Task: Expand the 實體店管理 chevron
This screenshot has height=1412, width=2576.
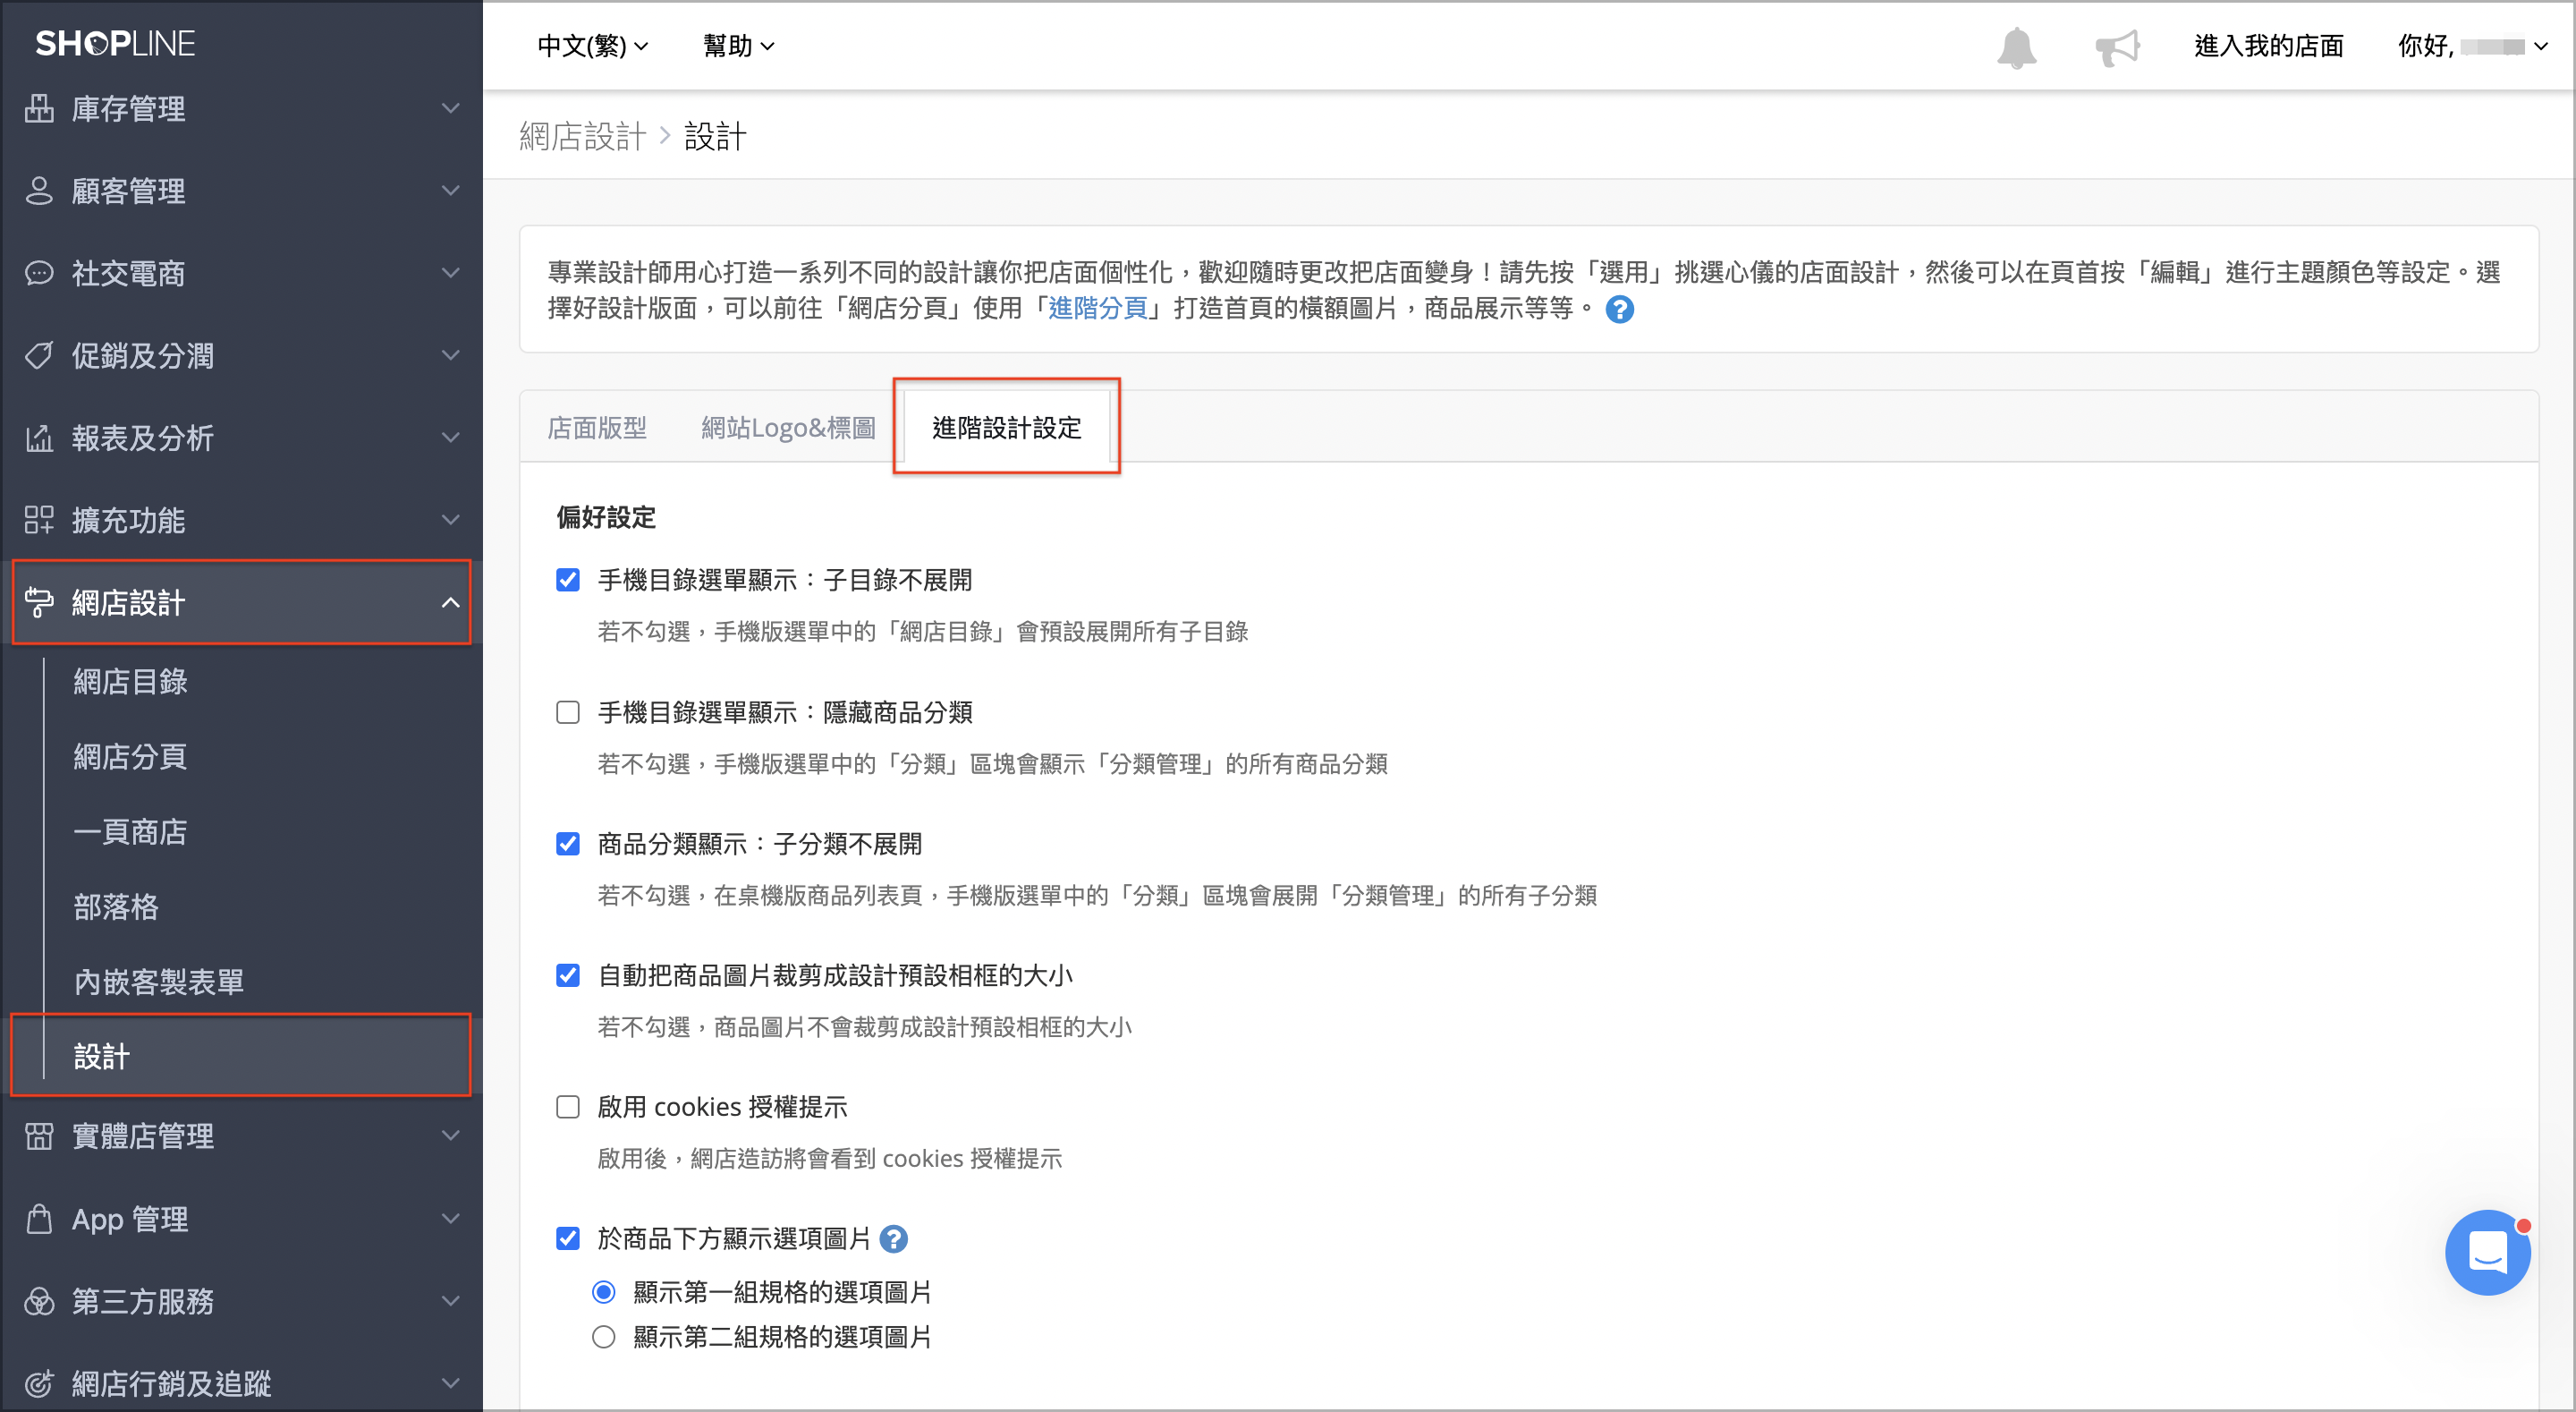Action: [451, 1136]
